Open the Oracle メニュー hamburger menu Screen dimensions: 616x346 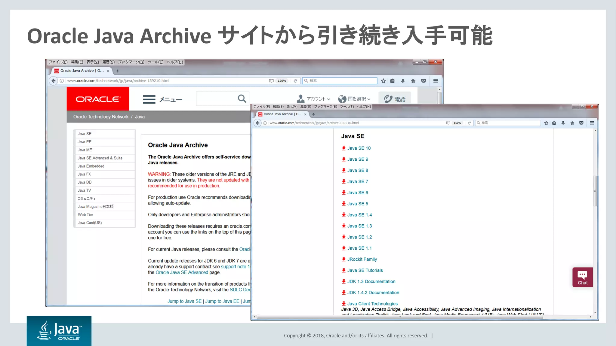coord(162,99)
